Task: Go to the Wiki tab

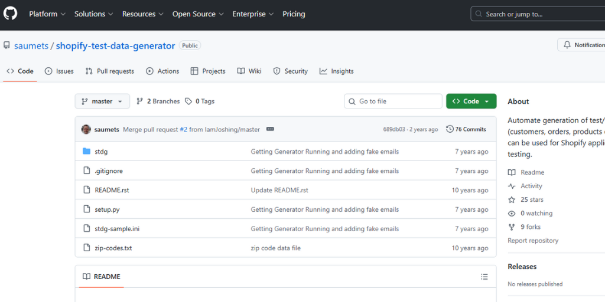Action: point(249,71)
